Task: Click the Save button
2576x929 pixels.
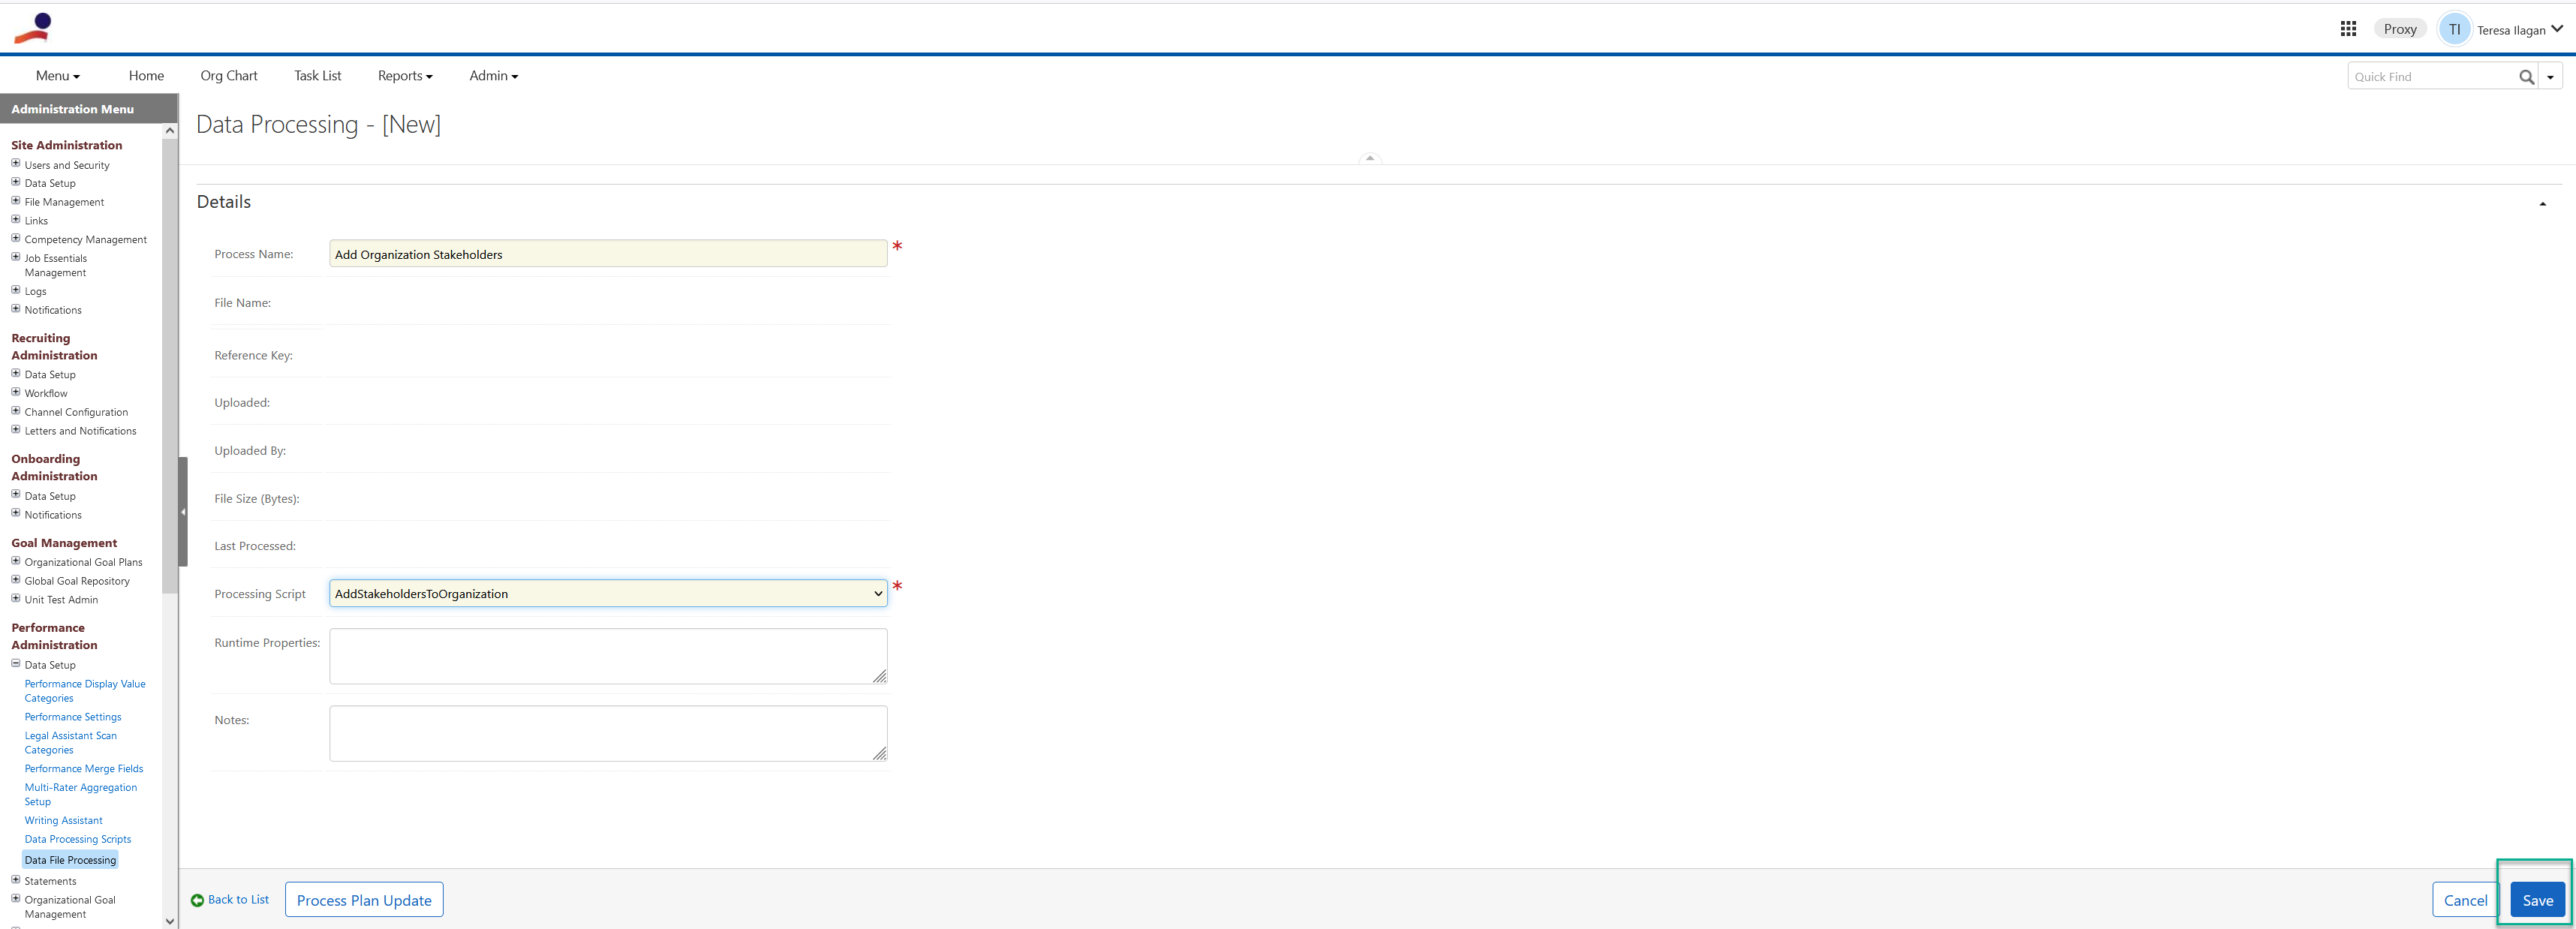Action: tap(2537, 900)
